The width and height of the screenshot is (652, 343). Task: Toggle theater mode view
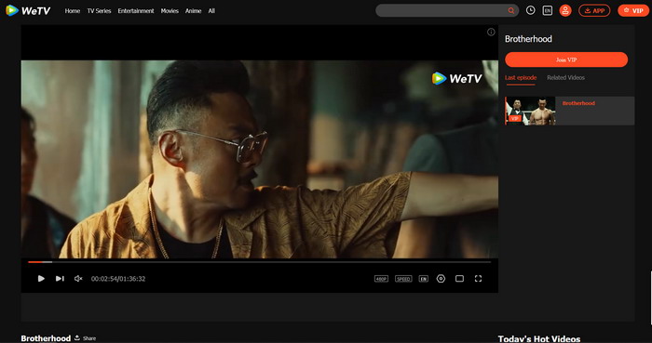pos(459,279)
